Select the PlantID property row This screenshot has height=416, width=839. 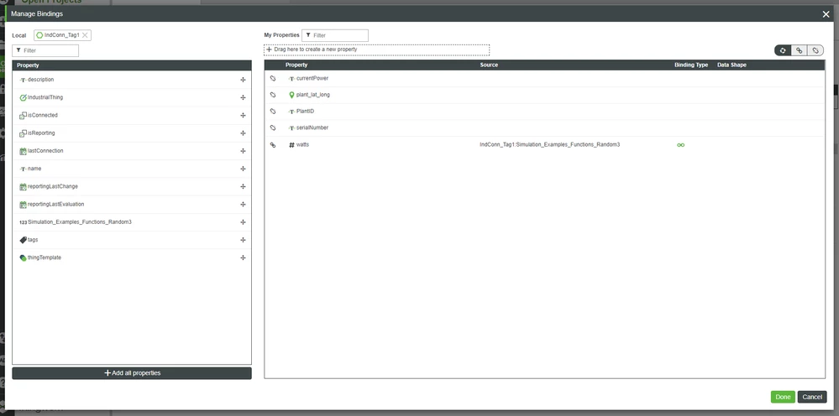(545, 112)
